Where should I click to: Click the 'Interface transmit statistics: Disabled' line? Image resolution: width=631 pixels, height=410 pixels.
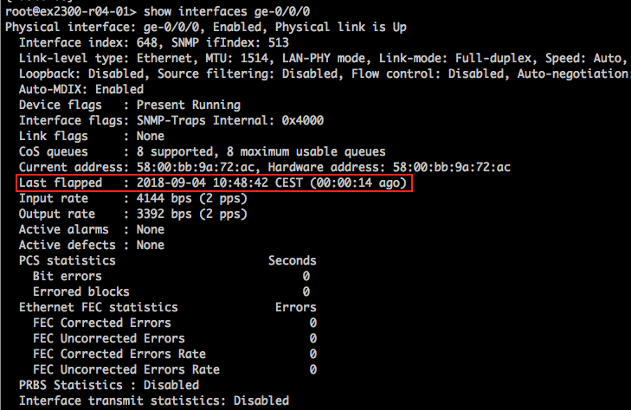click(154, 400)
